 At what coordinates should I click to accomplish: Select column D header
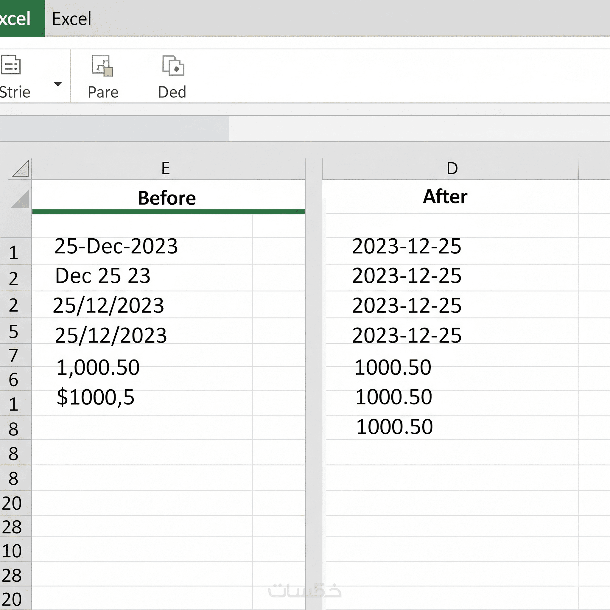[452, 168]
